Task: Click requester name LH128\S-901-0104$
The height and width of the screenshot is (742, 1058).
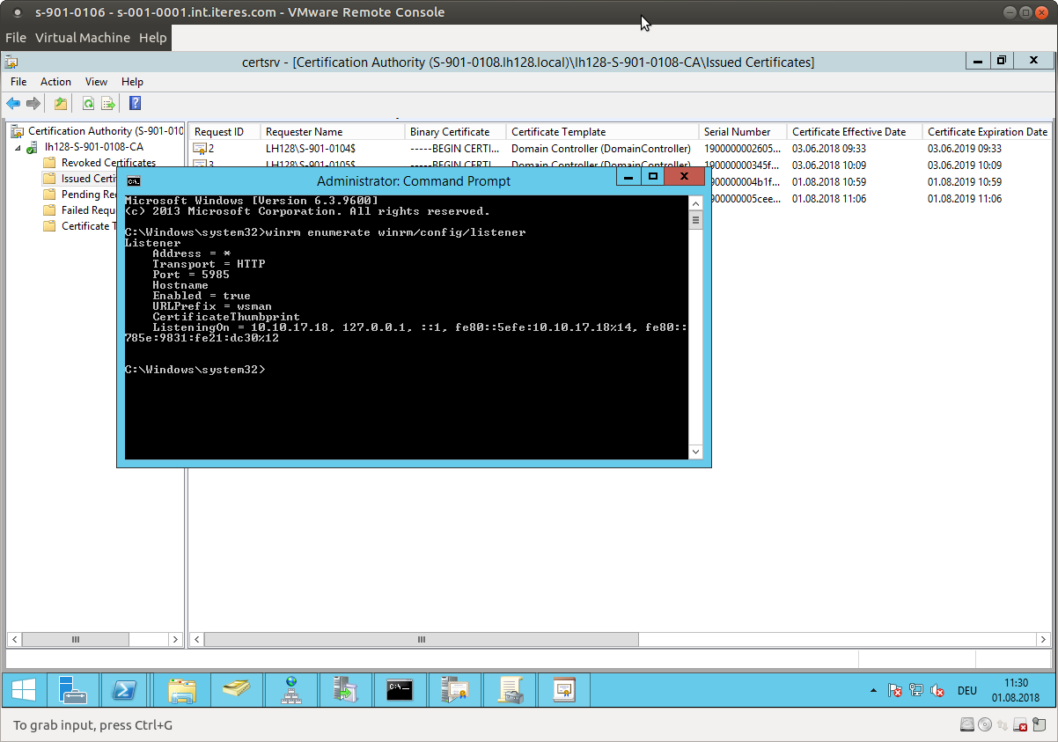Action: pyautogui.click(x=311, y=148)
